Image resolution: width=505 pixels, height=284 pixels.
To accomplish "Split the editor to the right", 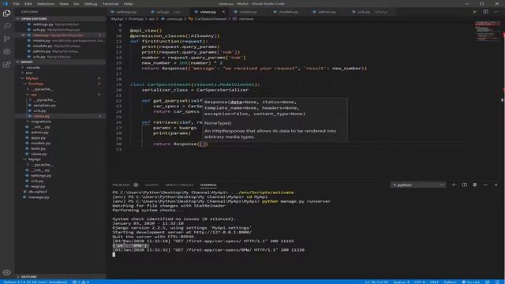I will coord(485,12).
